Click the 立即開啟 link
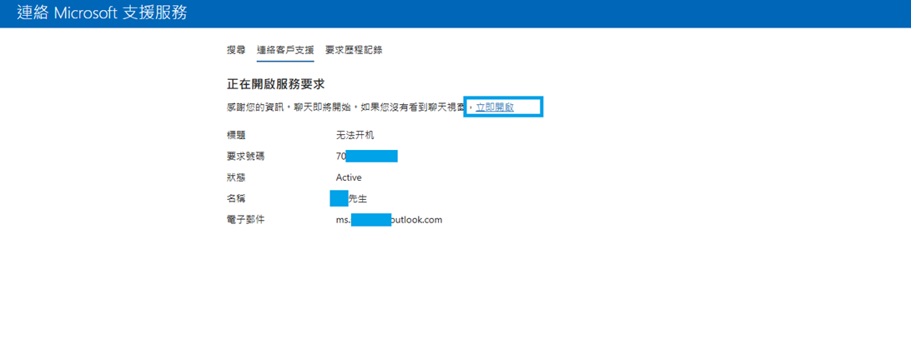 point(495,107)
